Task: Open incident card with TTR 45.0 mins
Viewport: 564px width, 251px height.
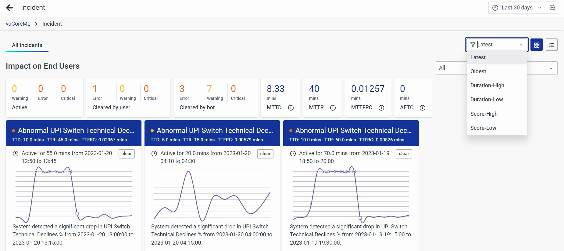Action: [x=73, y=133]
